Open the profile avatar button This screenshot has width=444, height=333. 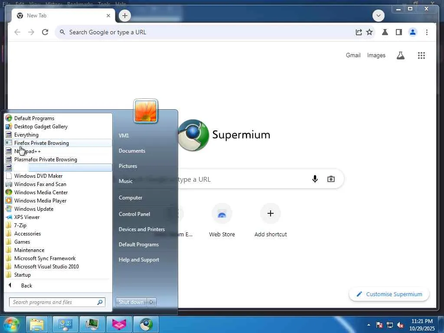413,32
